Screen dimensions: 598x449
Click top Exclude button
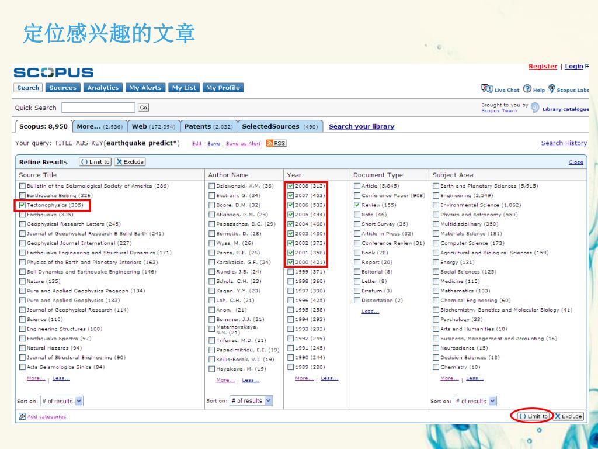(130, 162)
